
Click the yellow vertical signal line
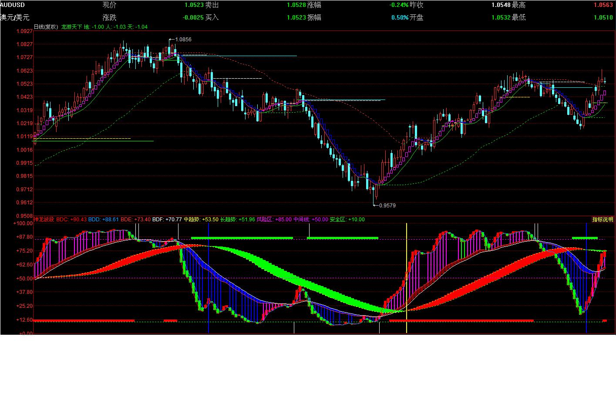(407, 278)
